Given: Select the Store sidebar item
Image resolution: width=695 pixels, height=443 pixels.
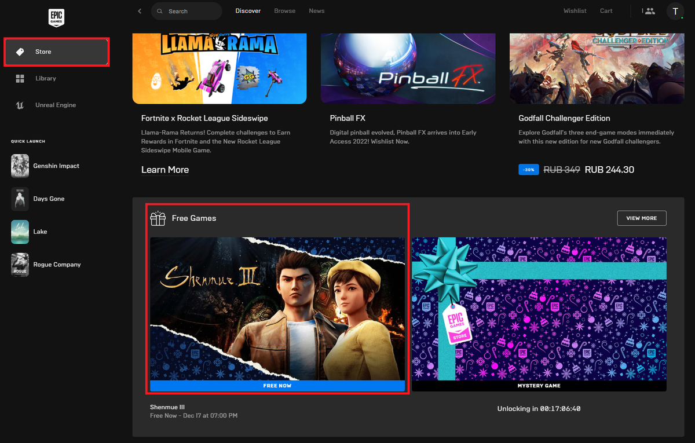Looking at the screenshot, I should [x=56, y=52].
